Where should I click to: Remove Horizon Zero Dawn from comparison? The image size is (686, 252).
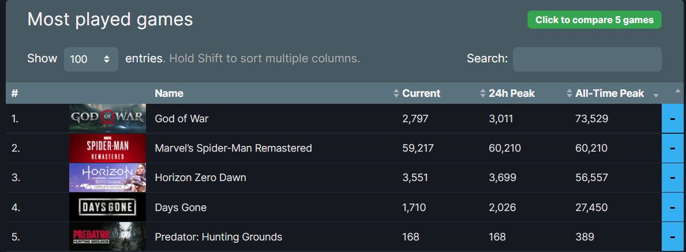[672, 178]
